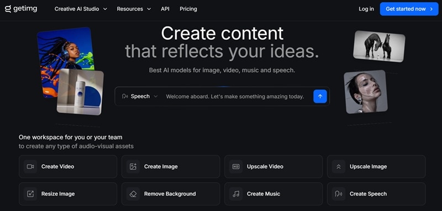Open the Upscale Image tool card
Viewport: 442px width, 211px height.
(376, 166)
